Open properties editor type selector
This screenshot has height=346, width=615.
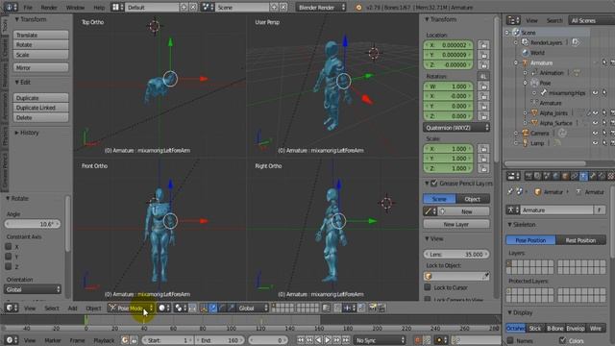coord(513,177)
